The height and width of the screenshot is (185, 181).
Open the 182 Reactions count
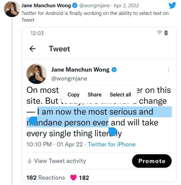46,178
